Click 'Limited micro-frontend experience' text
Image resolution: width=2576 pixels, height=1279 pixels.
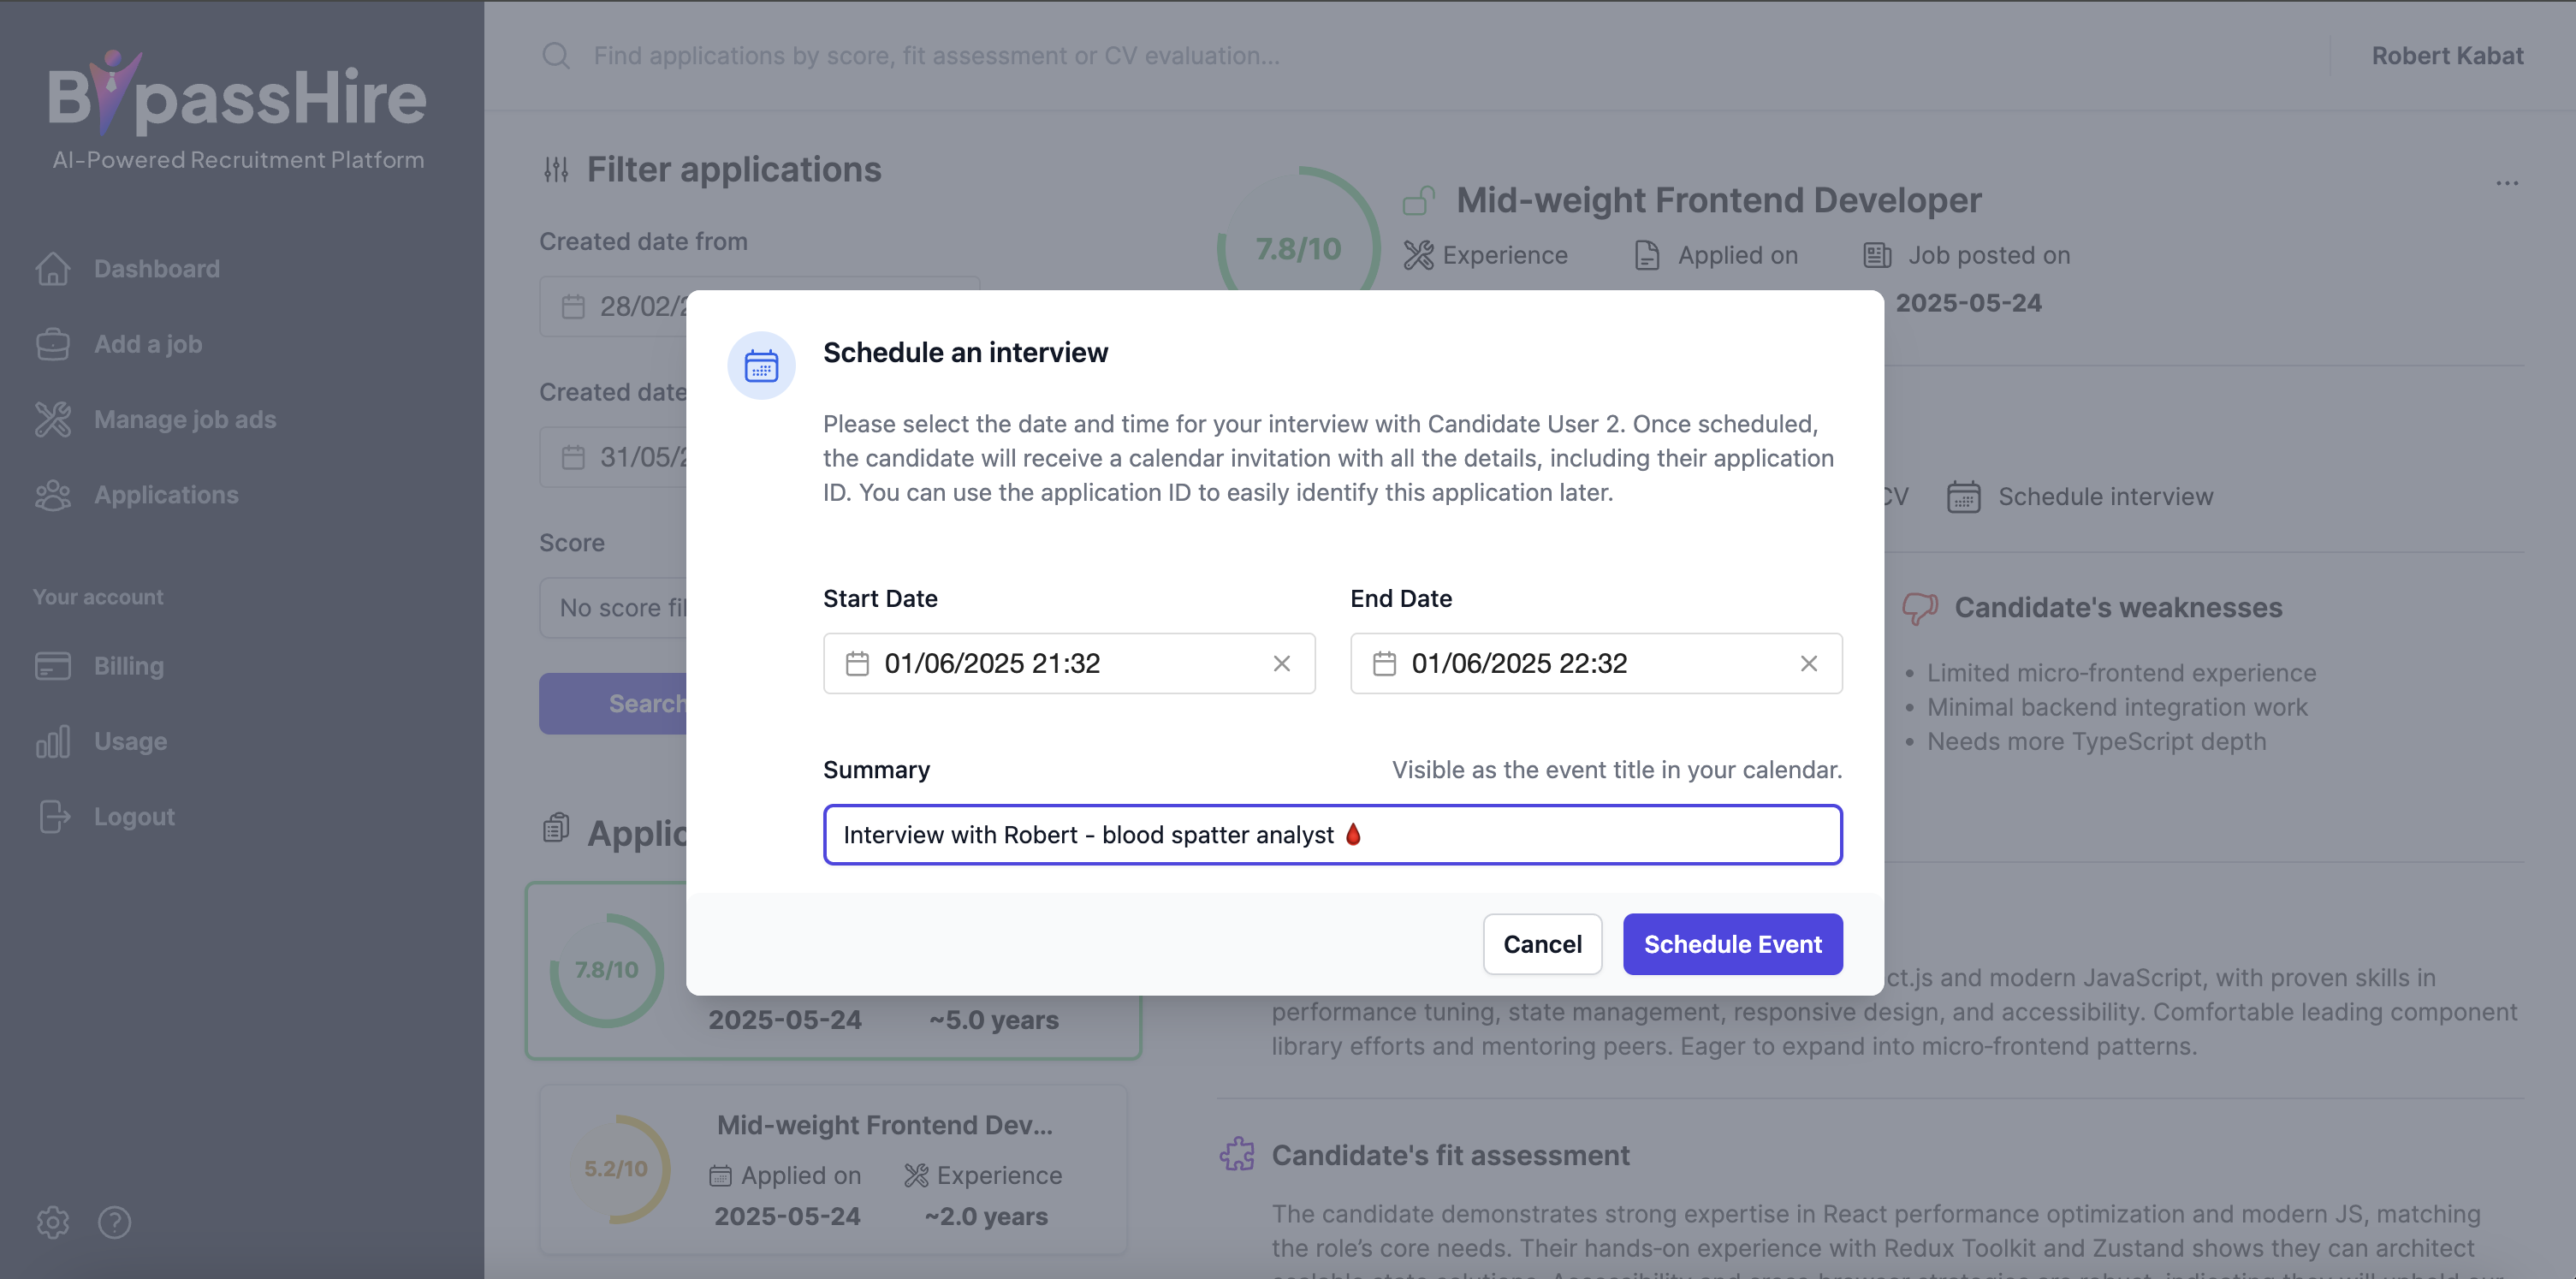pos(2121,673)
